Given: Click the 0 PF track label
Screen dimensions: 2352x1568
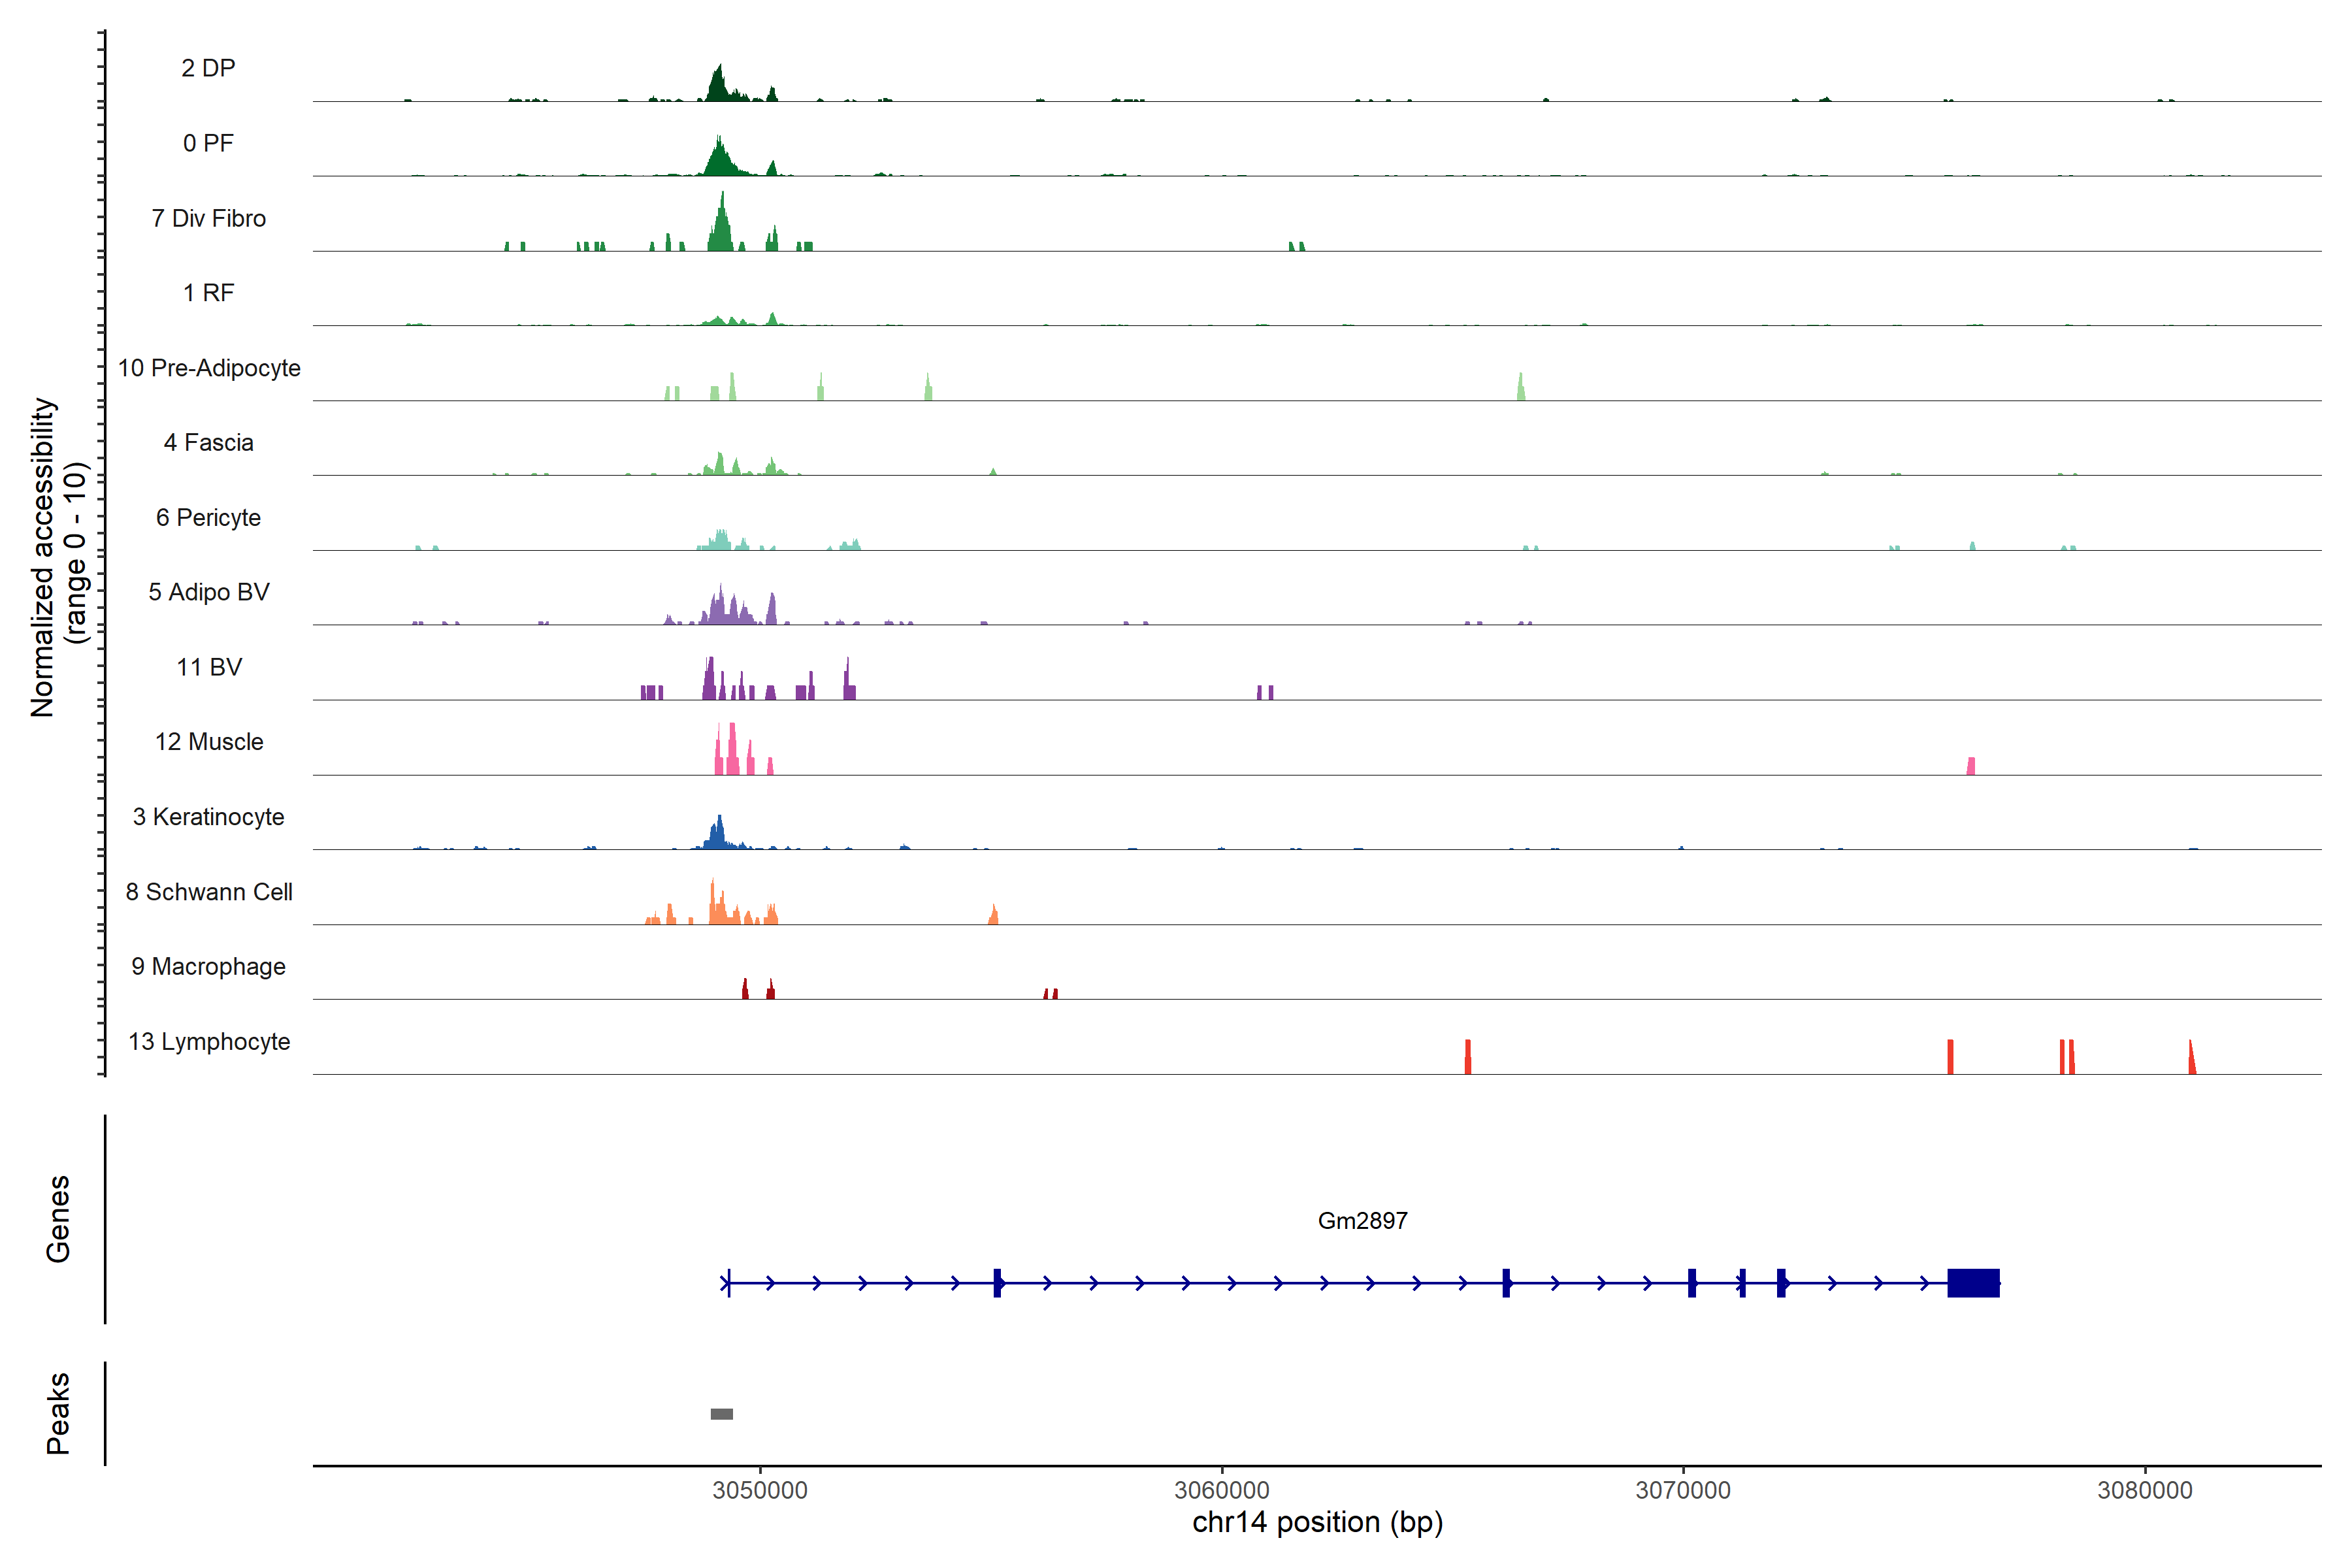Looking at the screenshot, I should tap(208, 143).
